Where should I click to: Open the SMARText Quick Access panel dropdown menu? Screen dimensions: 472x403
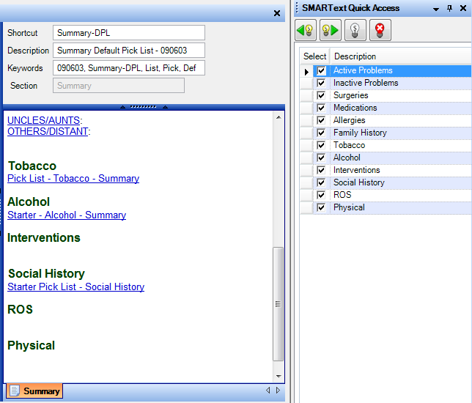[435, 9]
